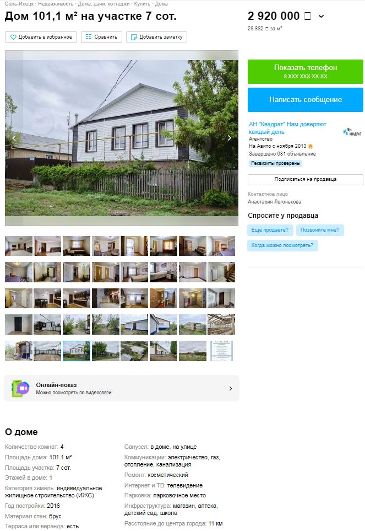Select the Позвоните мне? quick question
Viewport: 365px width, 531px height.
point(320,230)
